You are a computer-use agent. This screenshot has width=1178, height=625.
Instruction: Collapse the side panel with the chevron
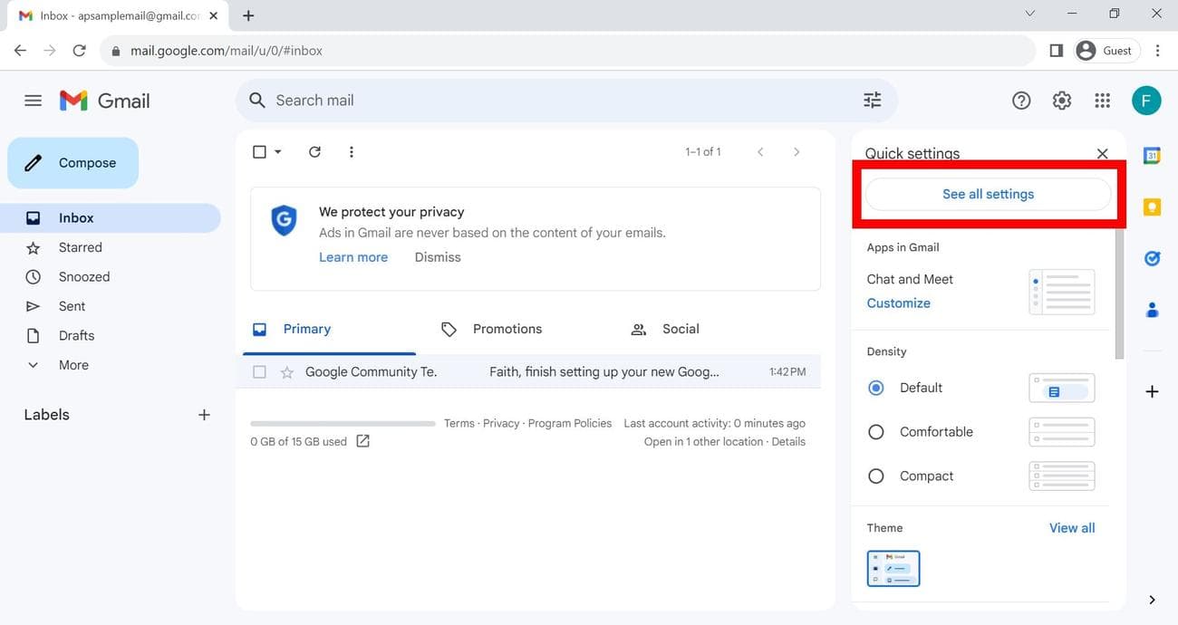(1151, 599)
